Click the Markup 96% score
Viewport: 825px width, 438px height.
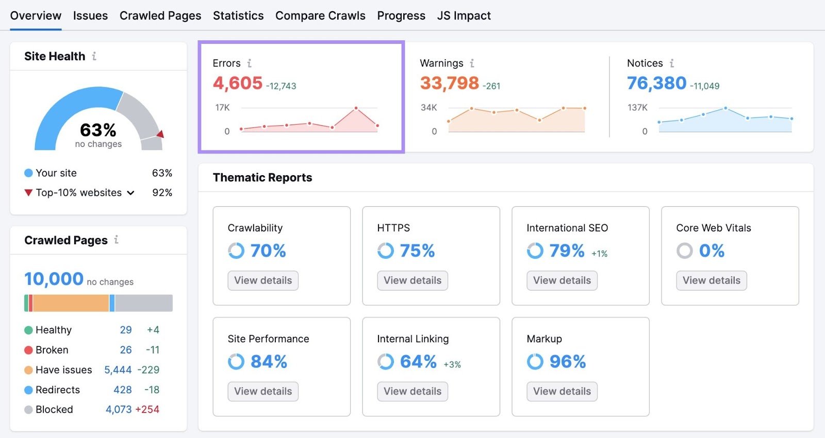[x=568, y=362]
